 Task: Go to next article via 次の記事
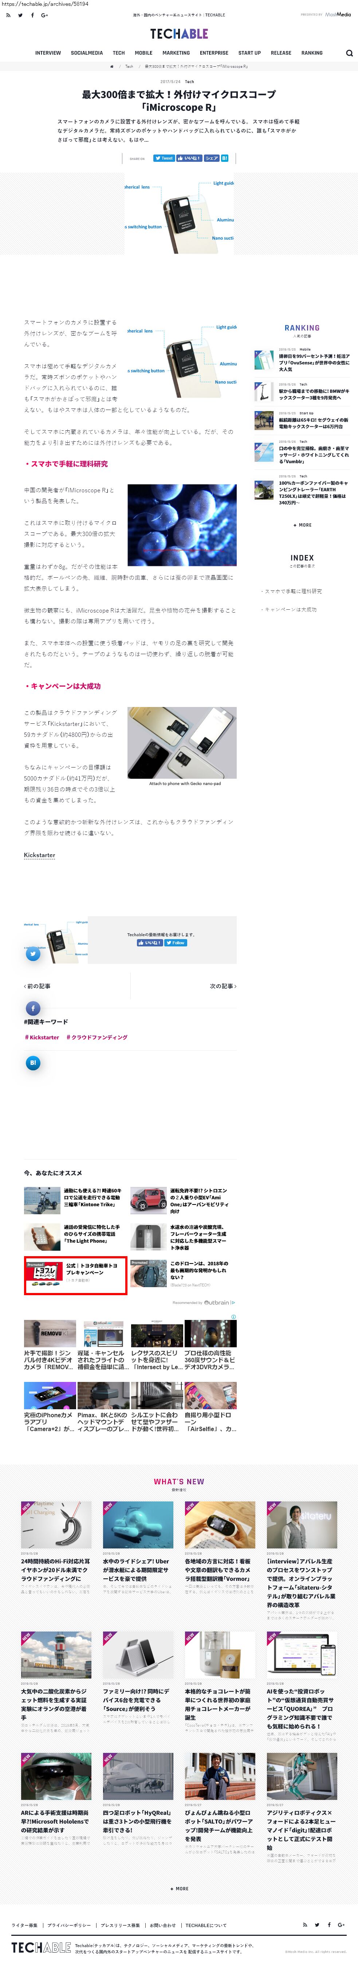coord(223,986)
